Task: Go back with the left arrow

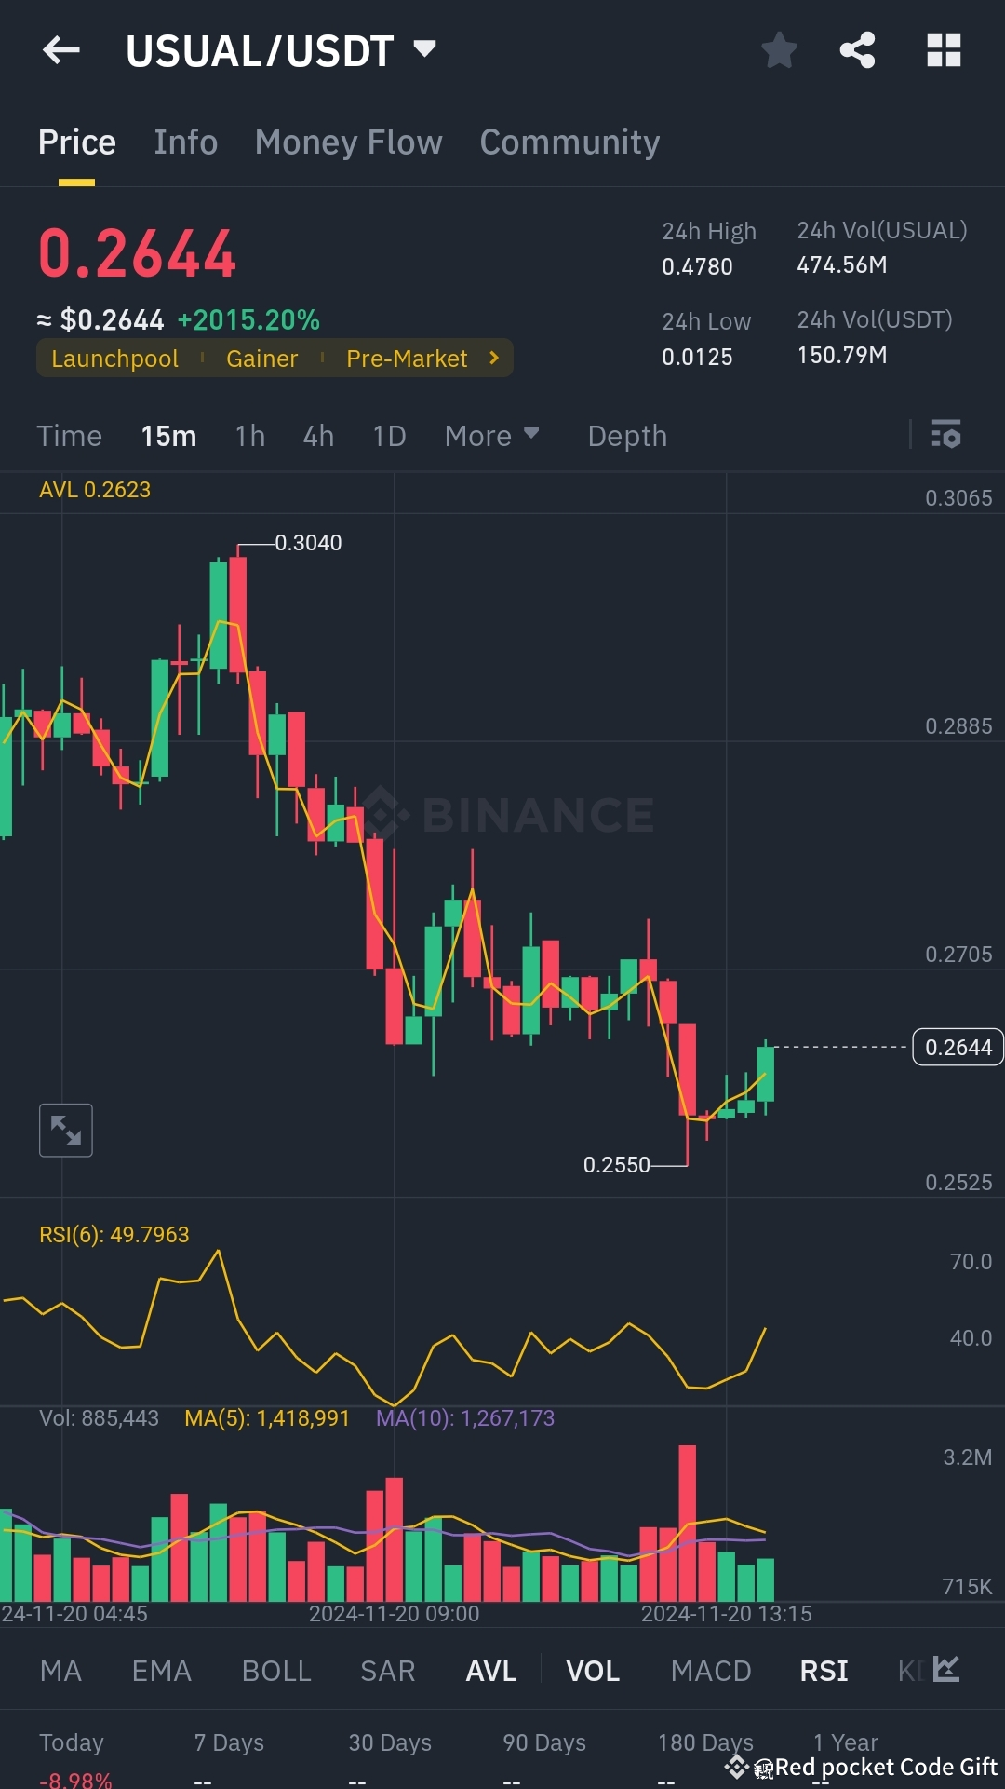Action: [61, 50]
